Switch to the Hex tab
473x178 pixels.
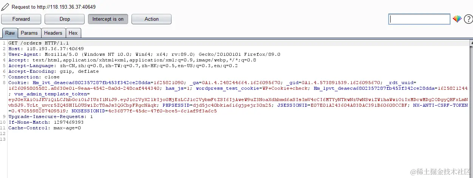73,33
